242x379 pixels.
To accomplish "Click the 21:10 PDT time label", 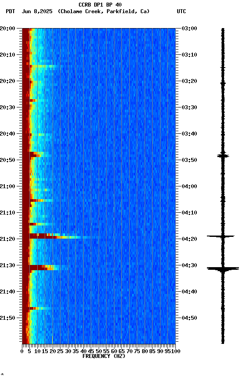I will (x=7, y=213).
